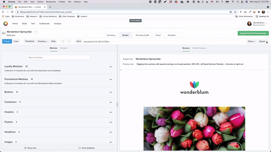Expand the Images modules section

pos(111,142)
